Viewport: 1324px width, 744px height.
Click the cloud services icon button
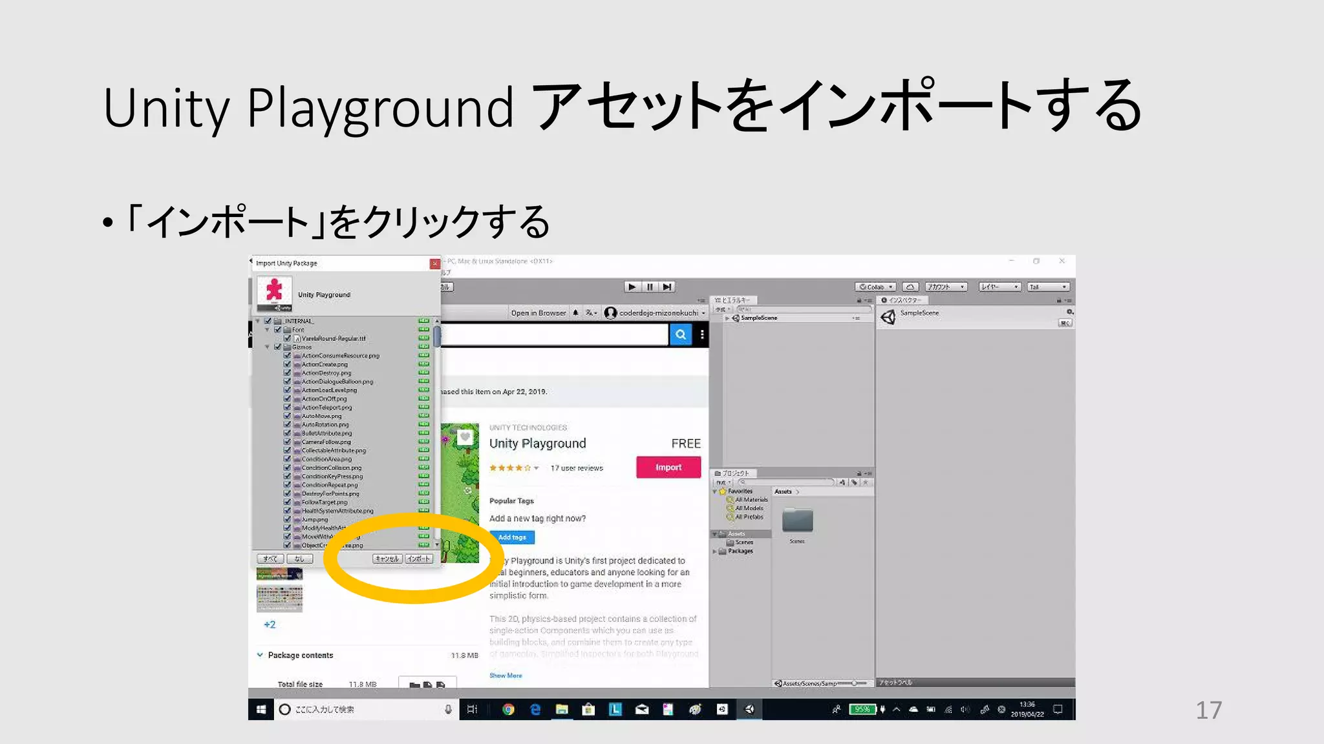click(x=910, y=287)
